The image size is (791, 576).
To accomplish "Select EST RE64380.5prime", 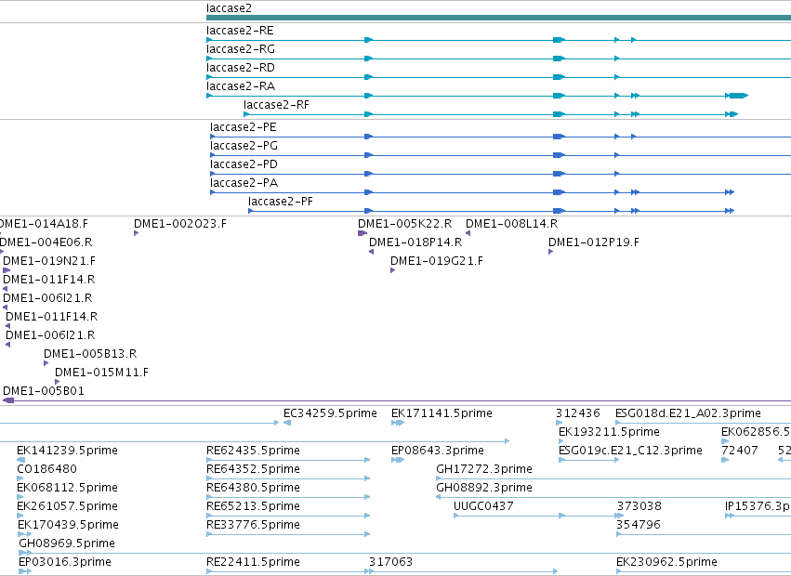I will tap(253, 489).
